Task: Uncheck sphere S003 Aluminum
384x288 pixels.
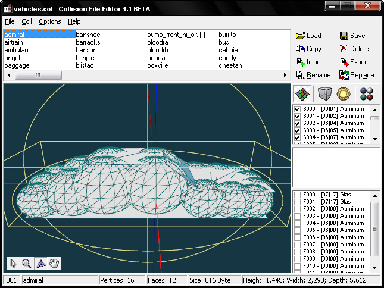Action: [x=297, y=130]
